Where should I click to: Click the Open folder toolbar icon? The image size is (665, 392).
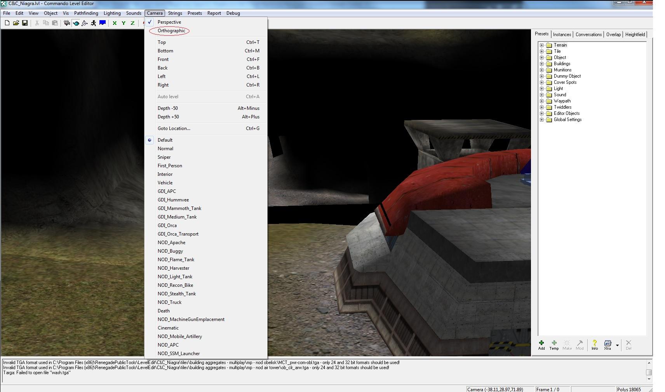(x=16, y=23)
